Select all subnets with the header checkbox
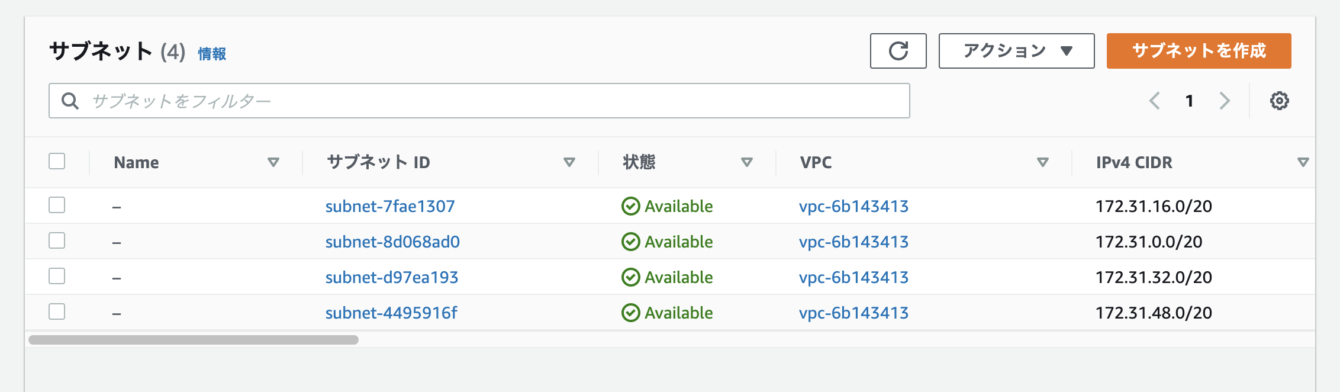This screenshot has width=1340, height=392. coord(57,160)
